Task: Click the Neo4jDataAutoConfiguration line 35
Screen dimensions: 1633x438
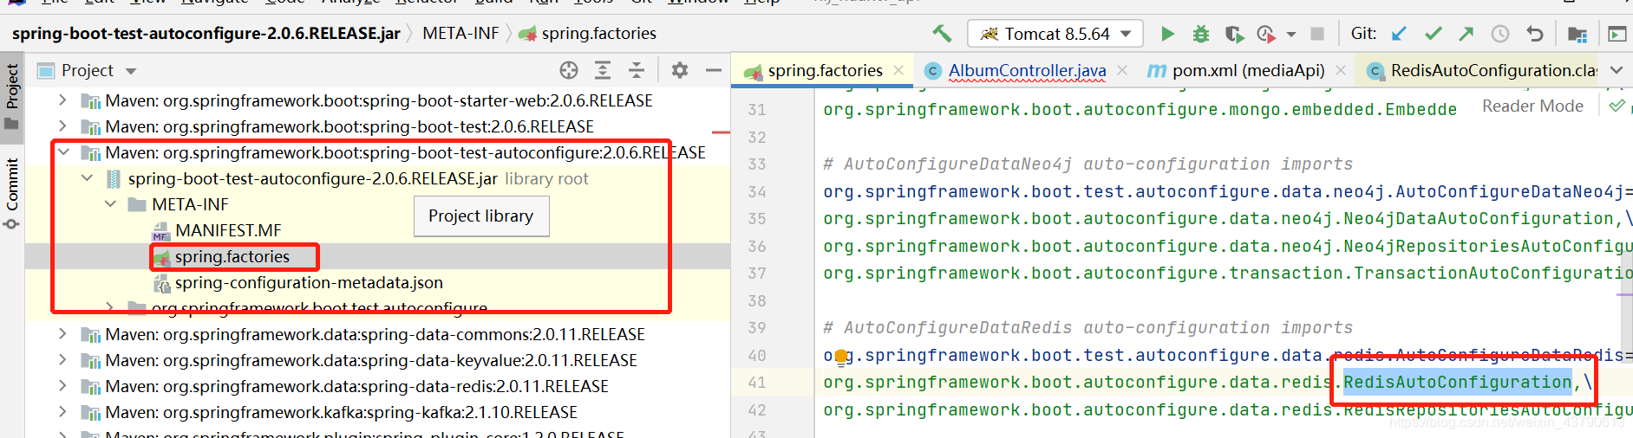Action: tap(1228, 219)
